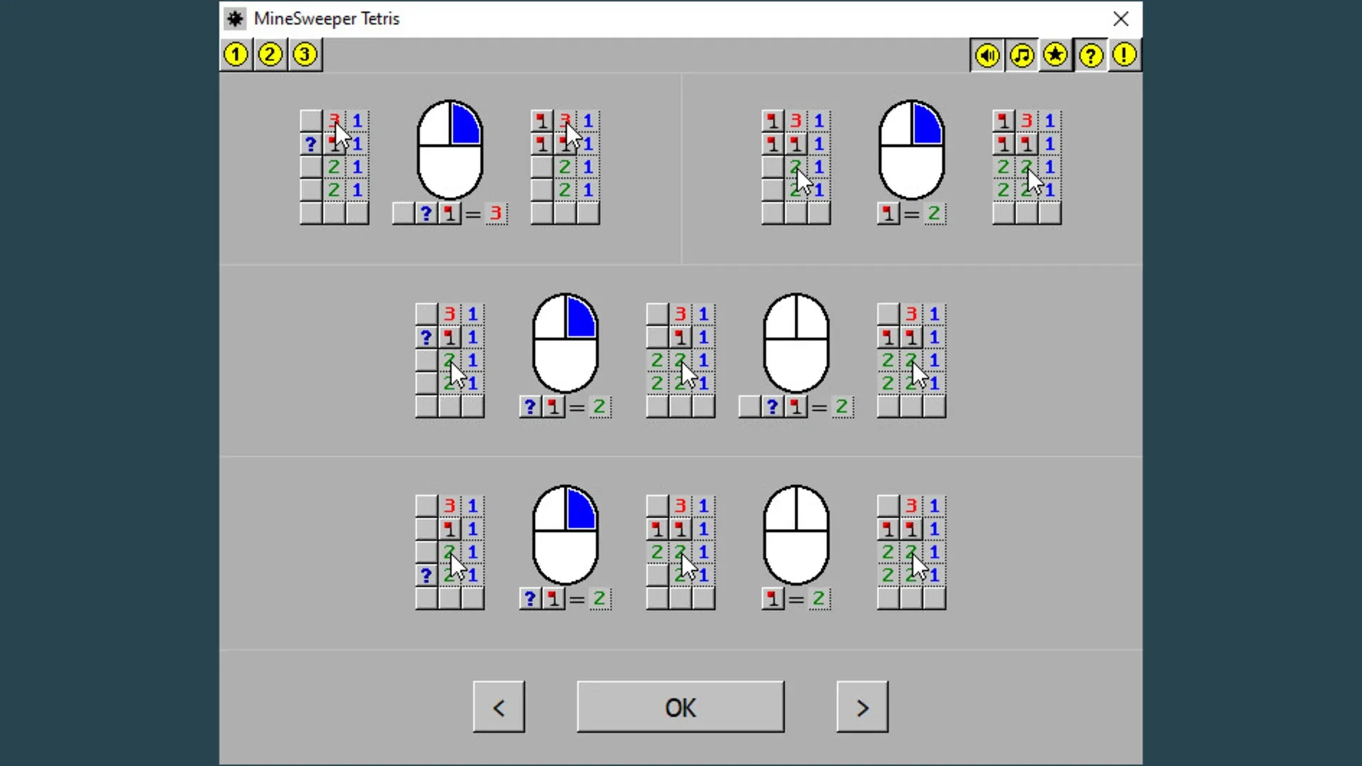Click the blue-button mouse in the bottom row

565,535
